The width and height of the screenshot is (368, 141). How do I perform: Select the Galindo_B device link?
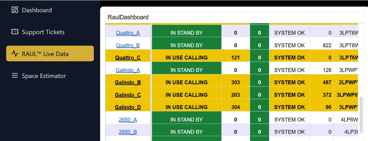click(128, 82)
